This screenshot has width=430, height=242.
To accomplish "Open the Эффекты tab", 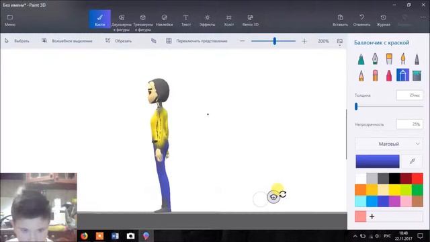I will tap(207, 20).
